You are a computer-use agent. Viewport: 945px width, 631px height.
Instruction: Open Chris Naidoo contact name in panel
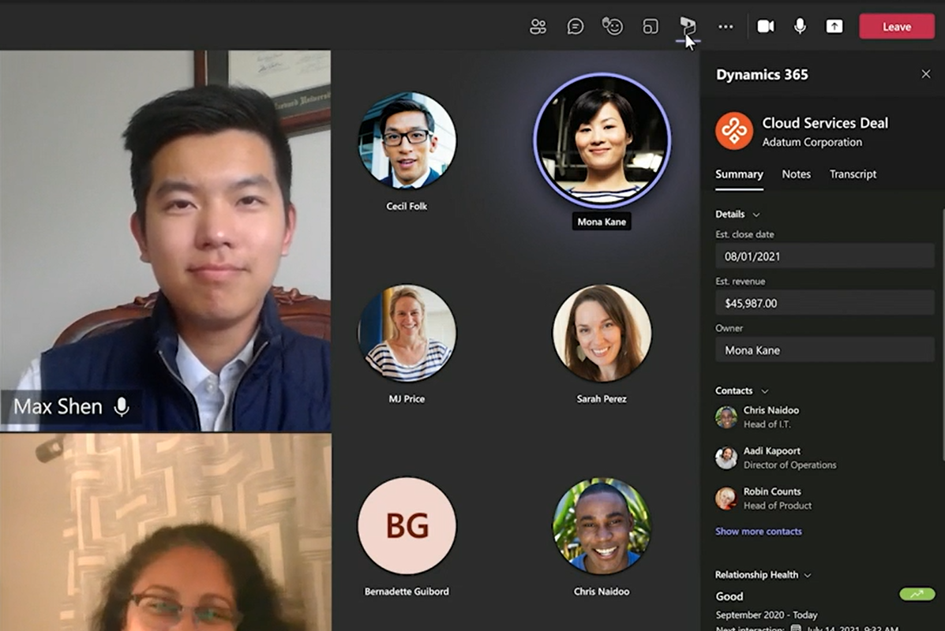pyautogui.click(x=771, y=410)
